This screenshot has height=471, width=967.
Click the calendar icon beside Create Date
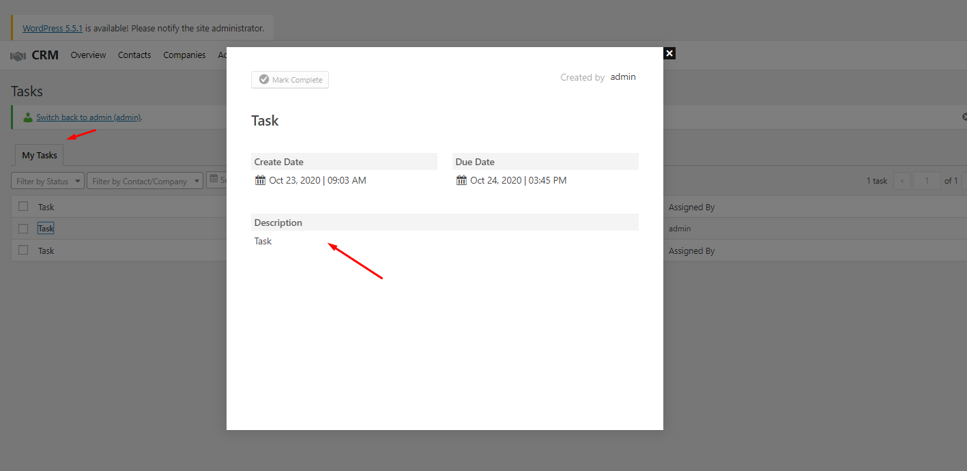[x=259, y=180]
